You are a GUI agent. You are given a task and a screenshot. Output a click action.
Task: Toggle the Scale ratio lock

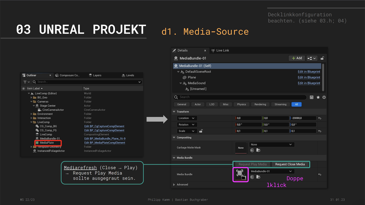pos(201,131)
